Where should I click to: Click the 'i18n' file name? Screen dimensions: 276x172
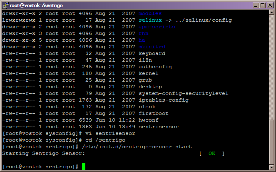(145, 60)
